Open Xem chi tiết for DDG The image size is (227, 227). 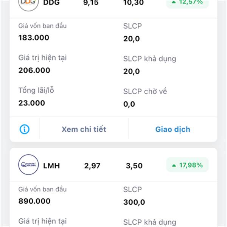(84, 129)
